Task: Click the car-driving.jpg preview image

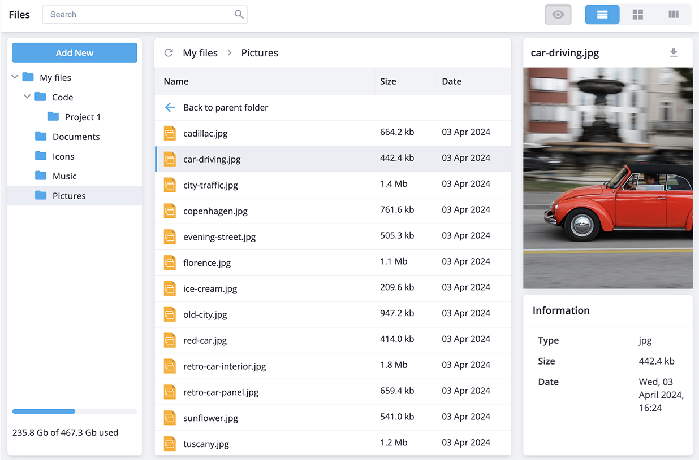Action: pyautogui.click(x=608, y=178)
